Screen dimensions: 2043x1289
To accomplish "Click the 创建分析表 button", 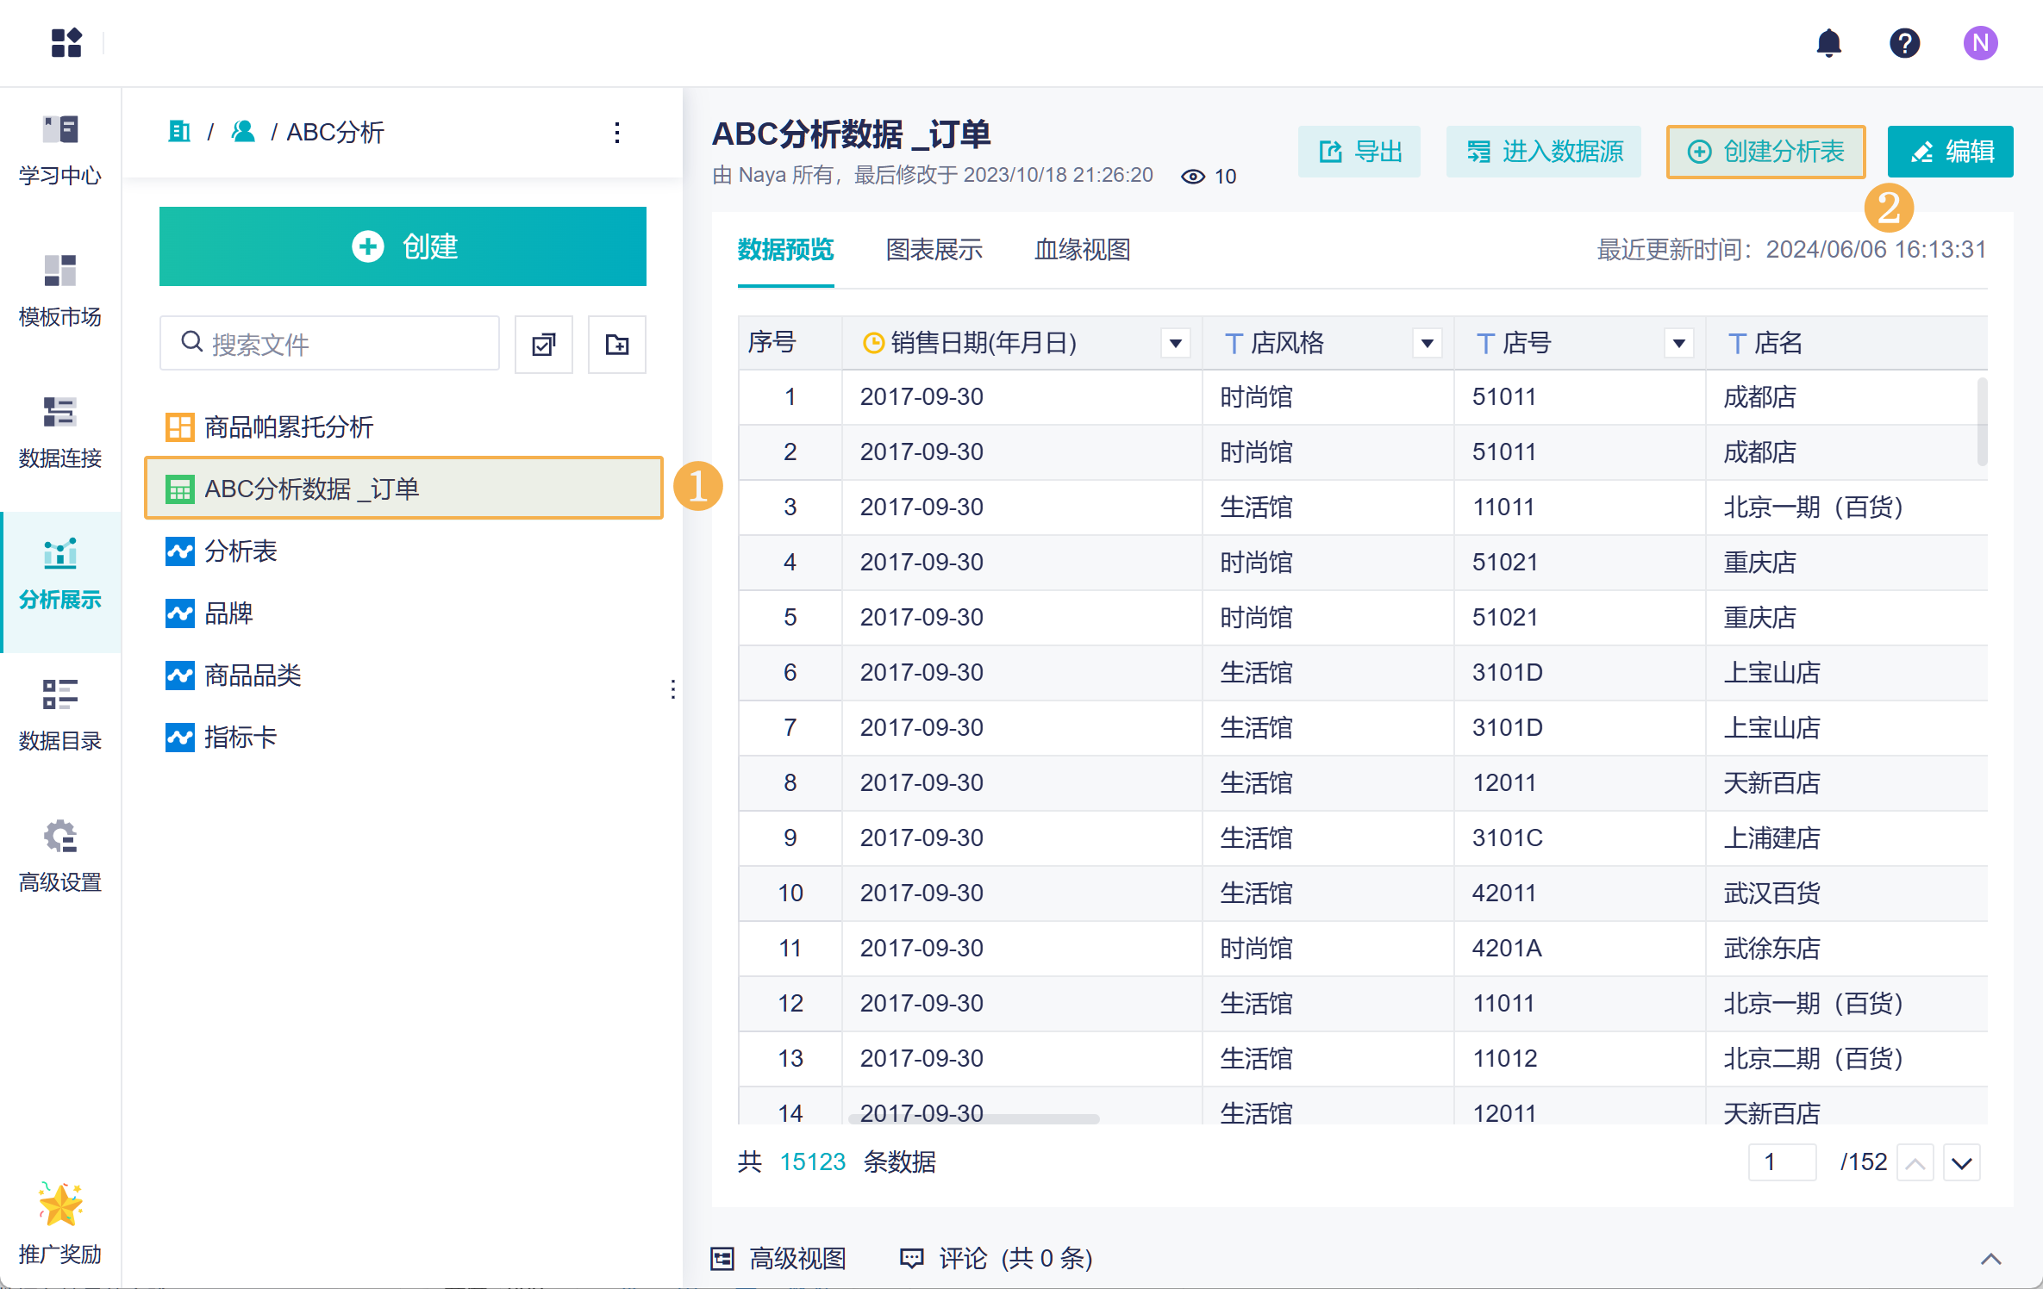I will coord(1765,153).
